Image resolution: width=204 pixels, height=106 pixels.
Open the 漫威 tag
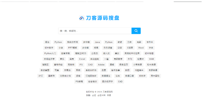pyautogui.click(x=112, y=65)
